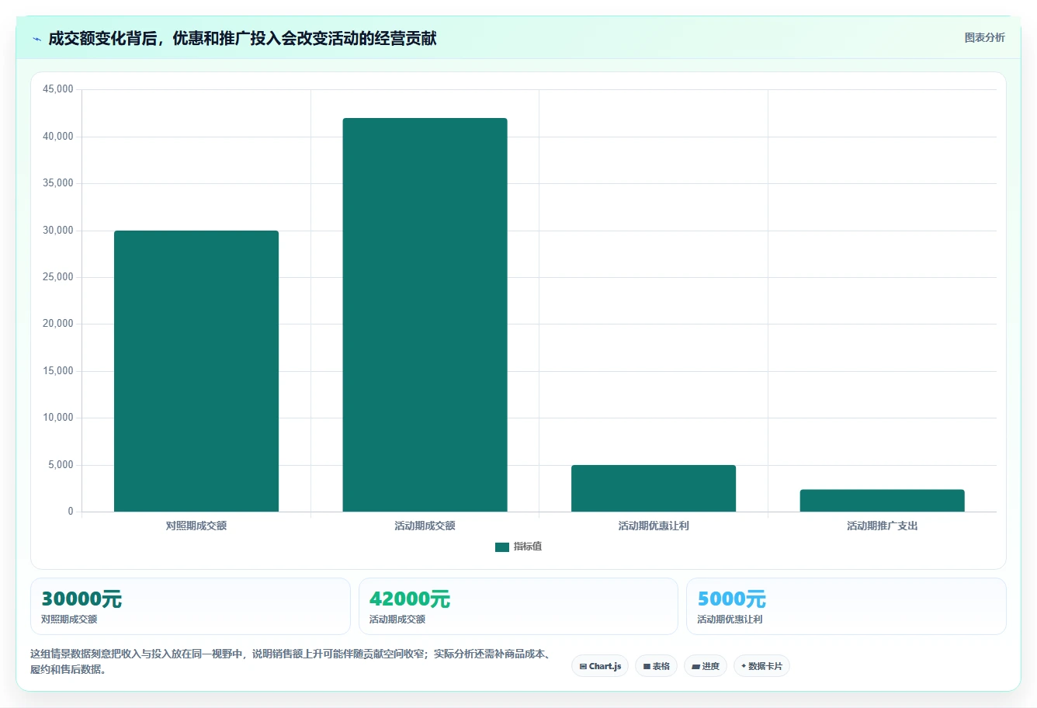This screenshot has width=1037, height=708.
Task: Click the lightning icon beside the title
Action: pos(37,39)
